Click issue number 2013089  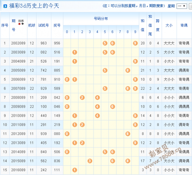click(18, 143)
